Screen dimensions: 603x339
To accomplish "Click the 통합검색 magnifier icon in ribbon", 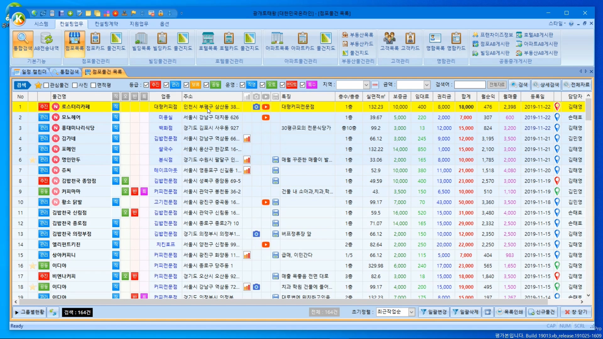I will pyautogui.click(x=23, y=39).
